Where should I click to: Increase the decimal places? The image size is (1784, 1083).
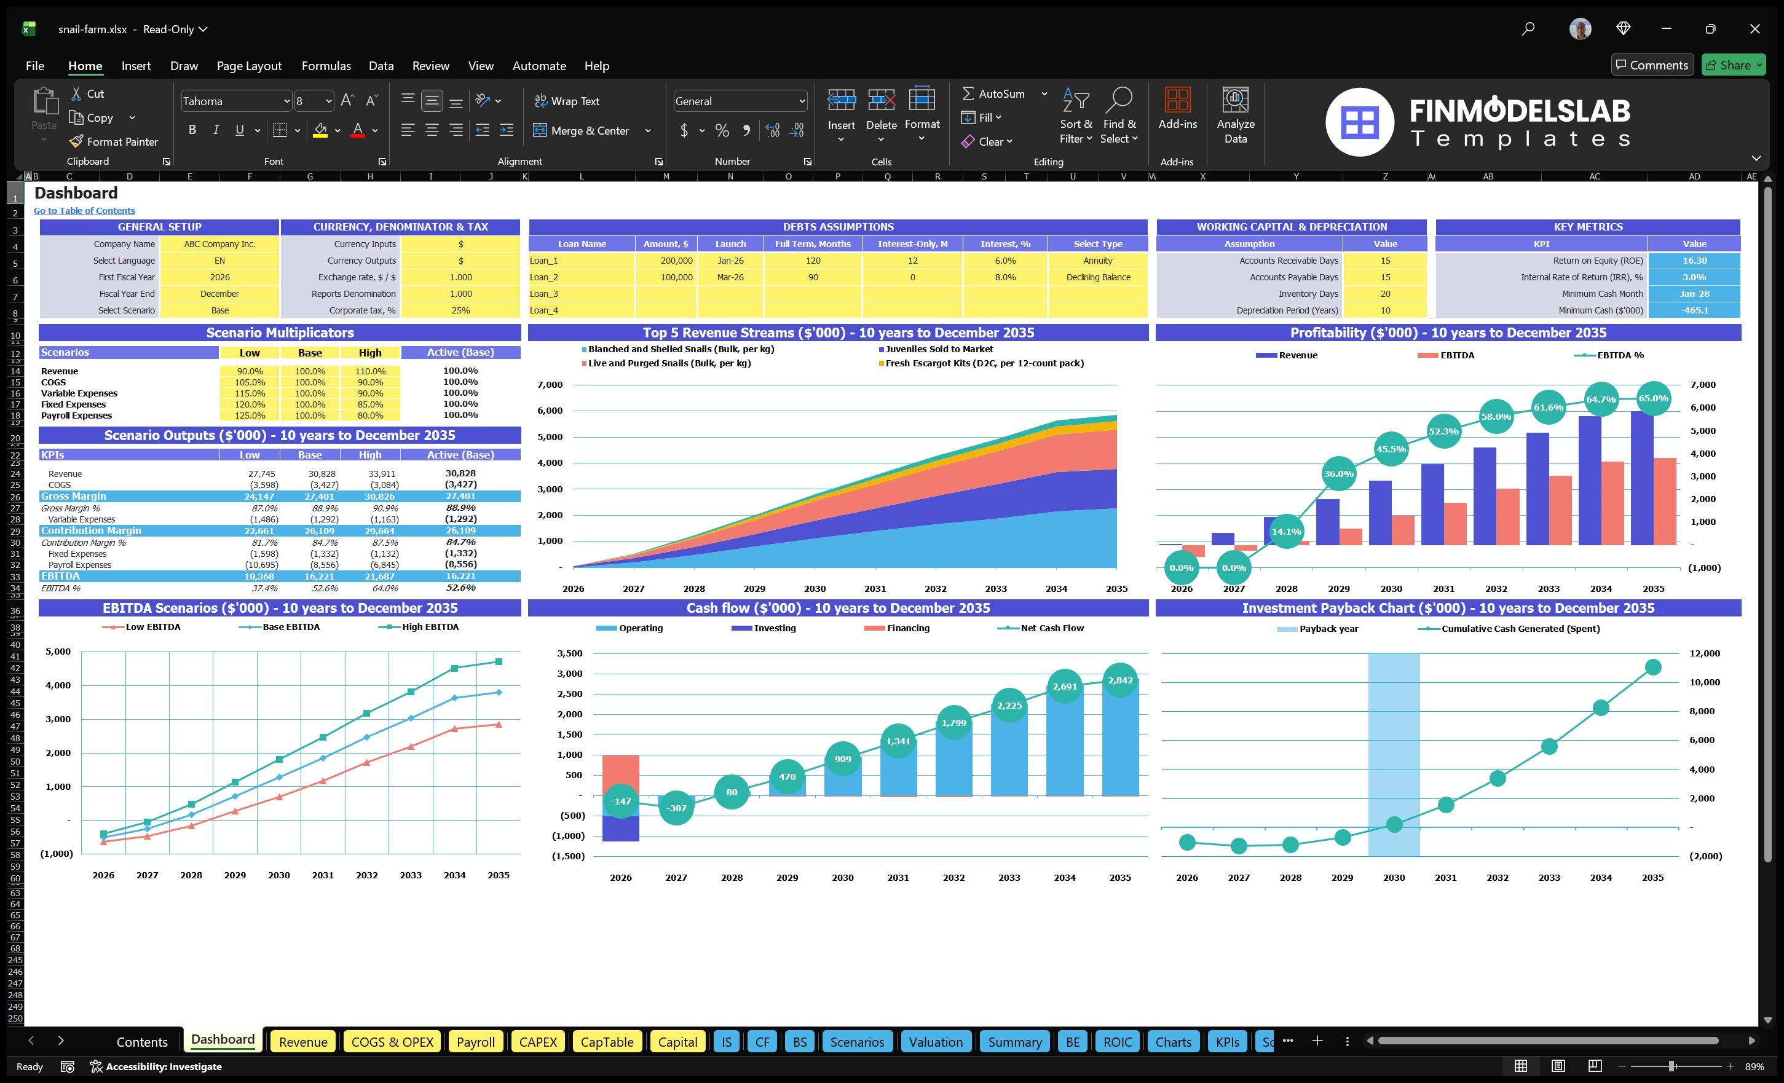[x=772, y=131]
